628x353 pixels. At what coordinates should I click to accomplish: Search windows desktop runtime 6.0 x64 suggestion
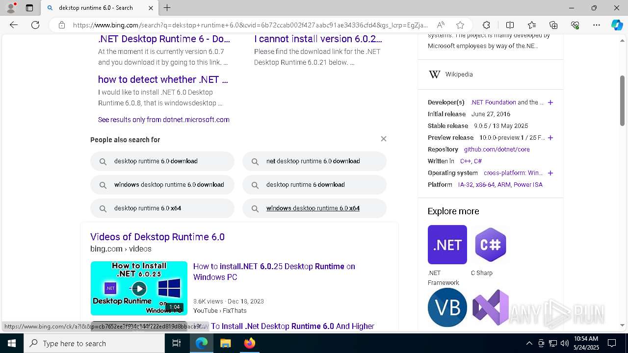[x=314, y=208]
